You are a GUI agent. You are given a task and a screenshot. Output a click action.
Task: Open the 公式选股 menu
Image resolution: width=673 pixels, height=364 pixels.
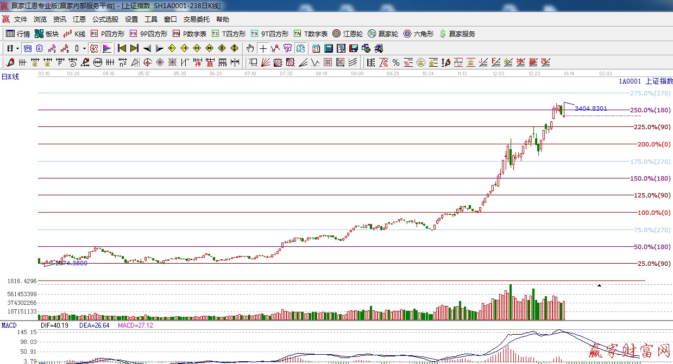105,20
